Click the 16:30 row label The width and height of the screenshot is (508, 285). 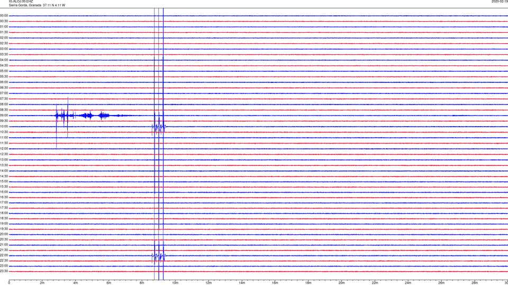pos(4,197)
